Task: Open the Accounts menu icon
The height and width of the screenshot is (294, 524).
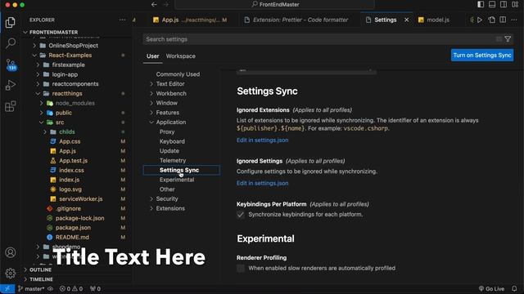Action: 11,252
